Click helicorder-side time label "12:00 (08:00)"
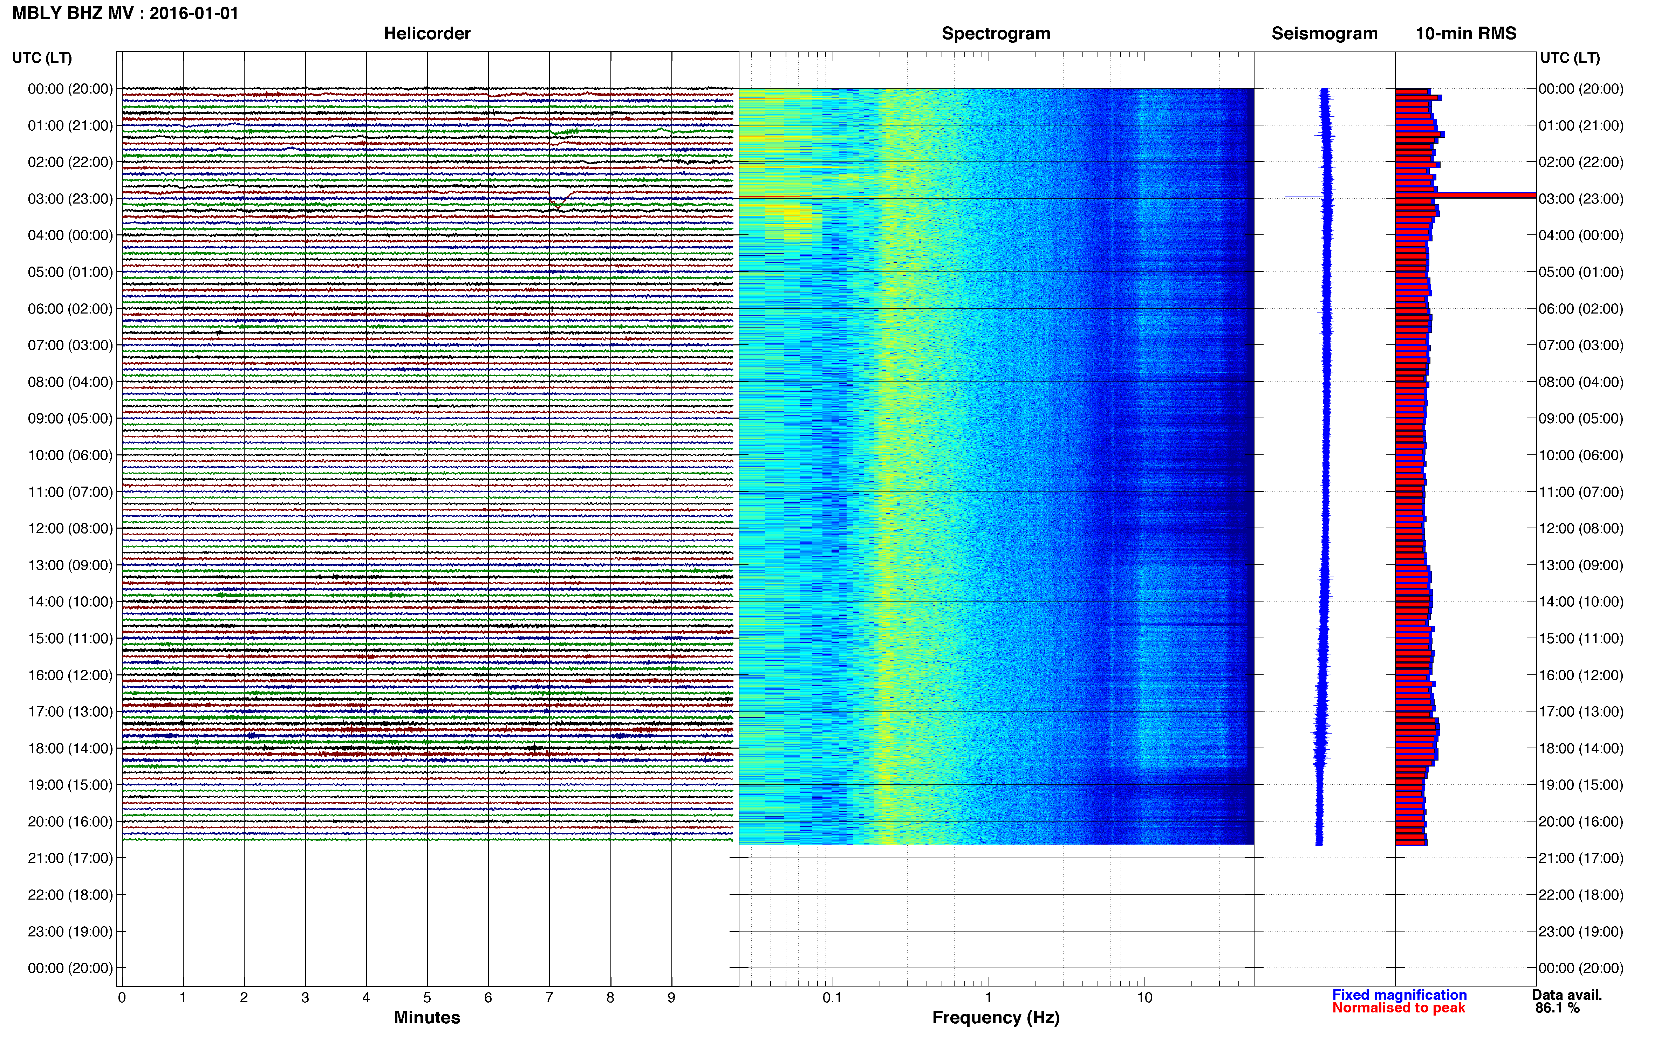The height and width of the screenshot is (1038, 1661). pos(70,529)
